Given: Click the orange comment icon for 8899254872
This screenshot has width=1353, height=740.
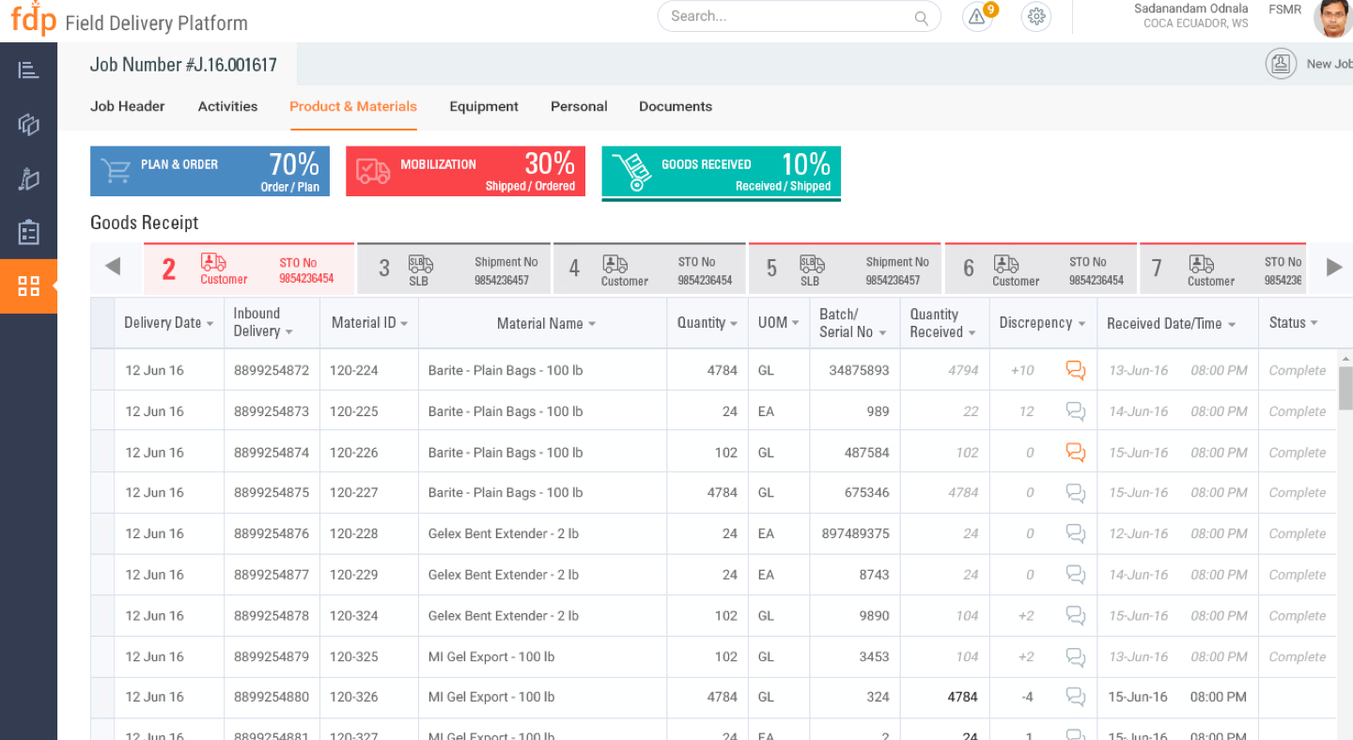Looking at the screenshot, I should [x=1075, y=371].
